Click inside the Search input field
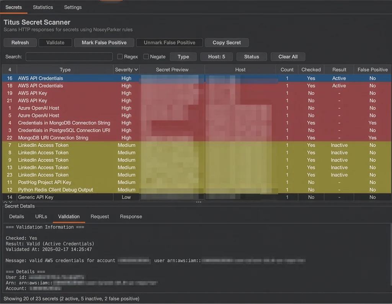Viewport: 392px width, 304px height. pos(69,56)
